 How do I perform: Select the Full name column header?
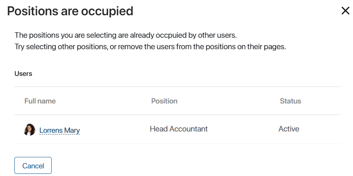click(x=40, y=101)
